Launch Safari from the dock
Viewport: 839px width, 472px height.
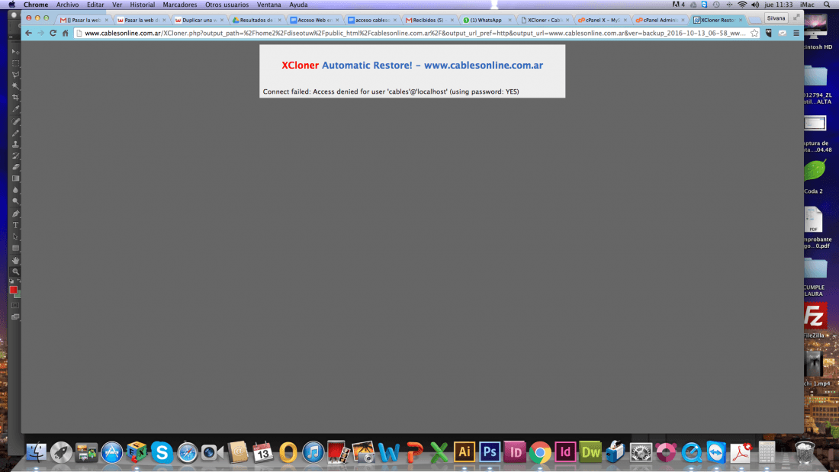point(188,452)
